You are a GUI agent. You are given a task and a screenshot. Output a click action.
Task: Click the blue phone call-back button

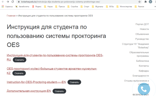point(144,89)
